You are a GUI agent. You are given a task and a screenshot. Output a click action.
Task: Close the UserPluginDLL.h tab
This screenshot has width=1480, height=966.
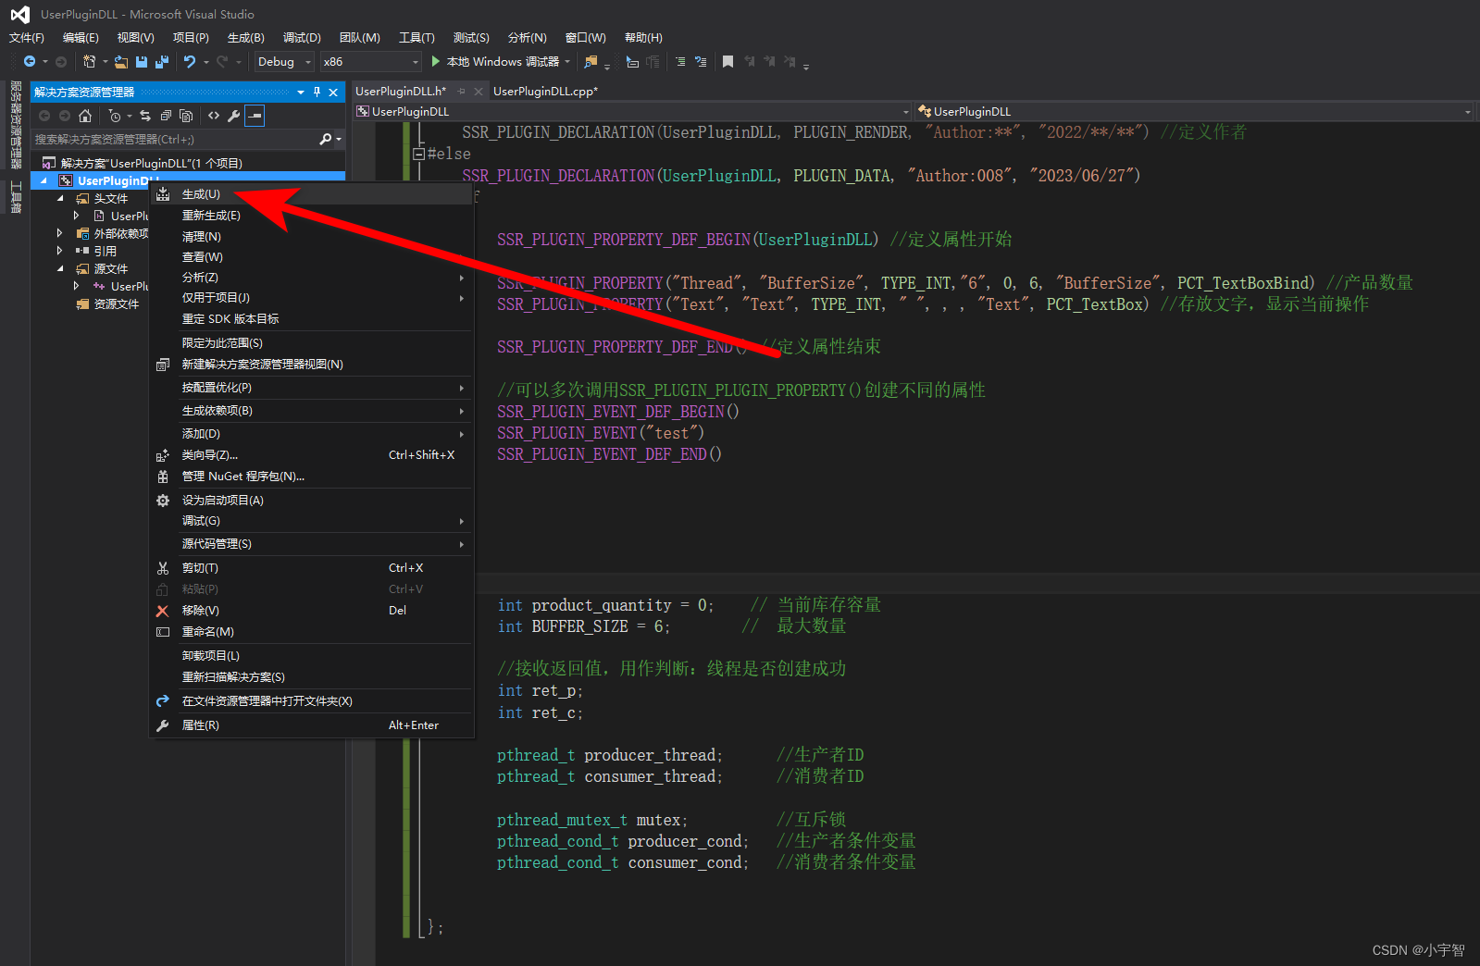tap(479, 91)
